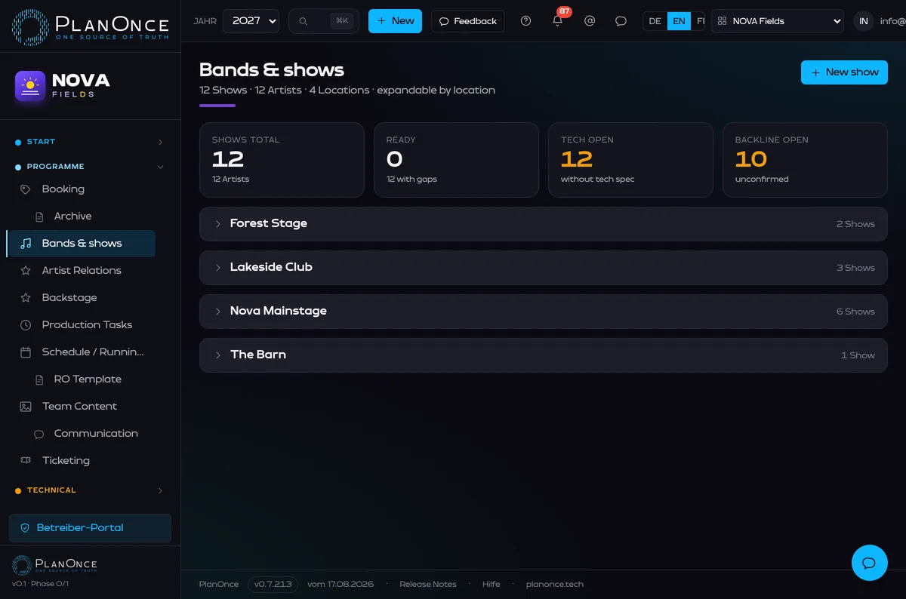Open the 2027 year dropdown
This screenshot has height=599, width=906.
point(251,21)
